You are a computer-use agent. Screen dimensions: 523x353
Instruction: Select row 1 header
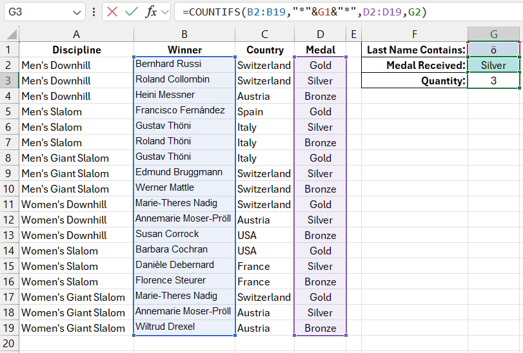9,50
